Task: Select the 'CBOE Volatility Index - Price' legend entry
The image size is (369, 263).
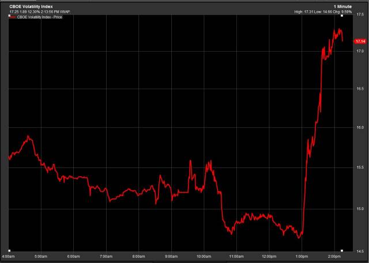Action: (40, 17)
